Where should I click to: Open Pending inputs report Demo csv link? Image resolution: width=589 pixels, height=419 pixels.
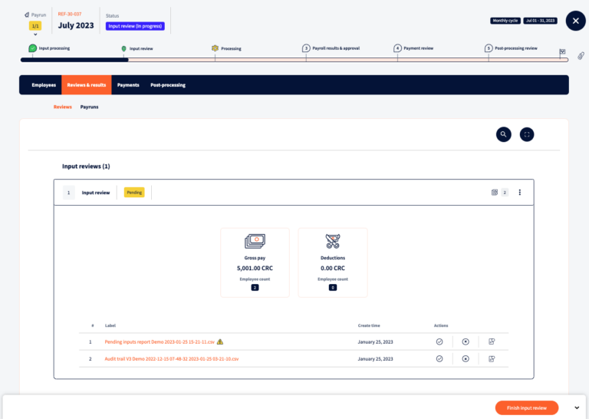[160, 341]
